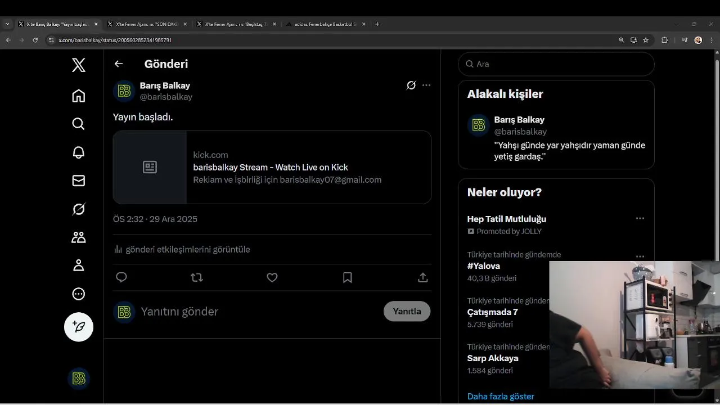This screenshot has height=405, width=720.
Task: Open the tab search dropdown arrow
Action: (7, 24)
